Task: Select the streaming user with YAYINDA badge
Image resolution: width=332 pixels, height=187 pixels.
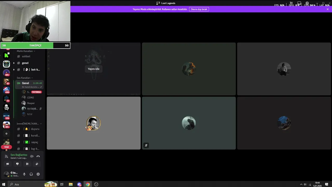Action: (x=32, y=92)
